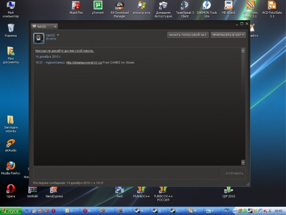The image size is (286, 215).
Task: Click the red Kaspersky tray icon
Action: point(265,211)
